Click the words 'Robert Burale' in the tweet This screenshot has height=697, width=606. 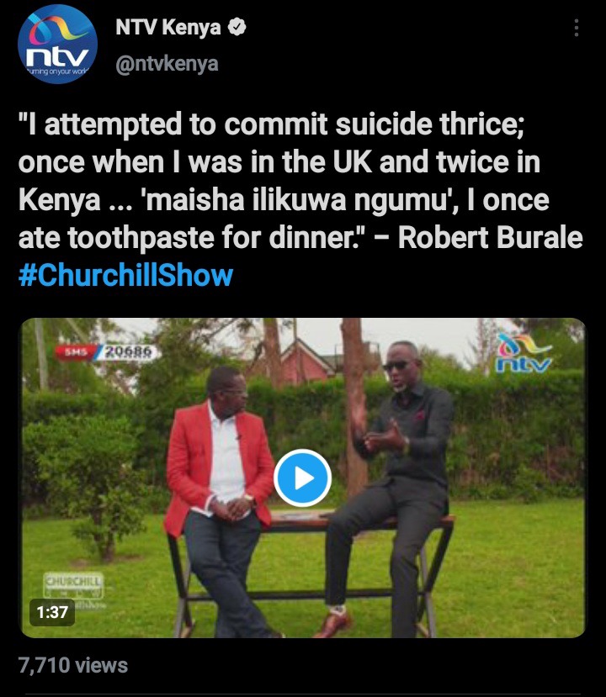pos(490,237)
